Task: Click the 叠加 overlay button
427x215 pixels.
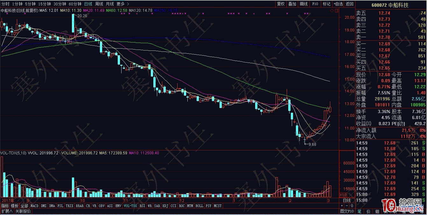Action: coord(292,4)
